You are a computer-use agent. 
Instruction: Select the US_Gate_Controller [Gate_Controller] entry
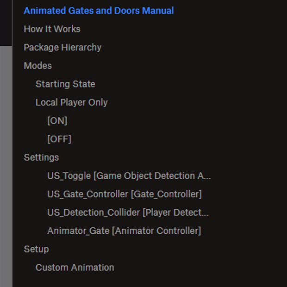125,194
